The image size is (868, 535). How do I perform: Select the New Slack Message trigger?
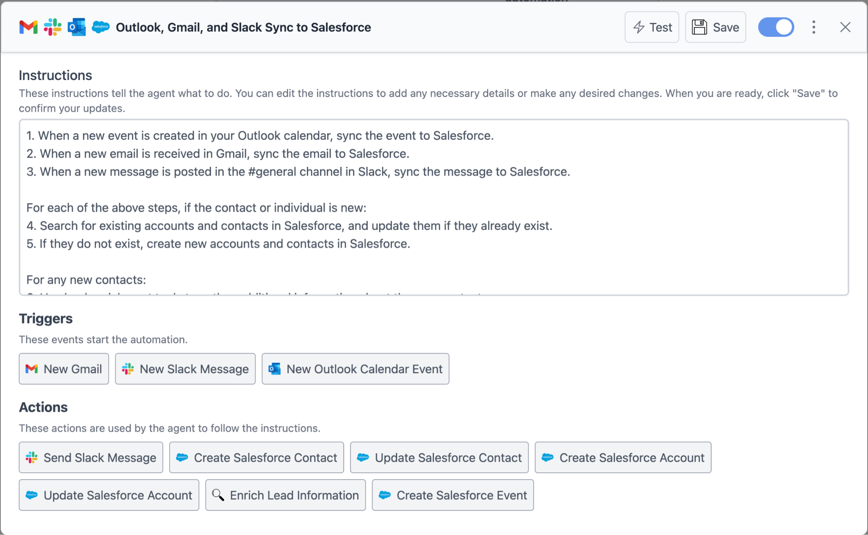[x=185, y=369]
